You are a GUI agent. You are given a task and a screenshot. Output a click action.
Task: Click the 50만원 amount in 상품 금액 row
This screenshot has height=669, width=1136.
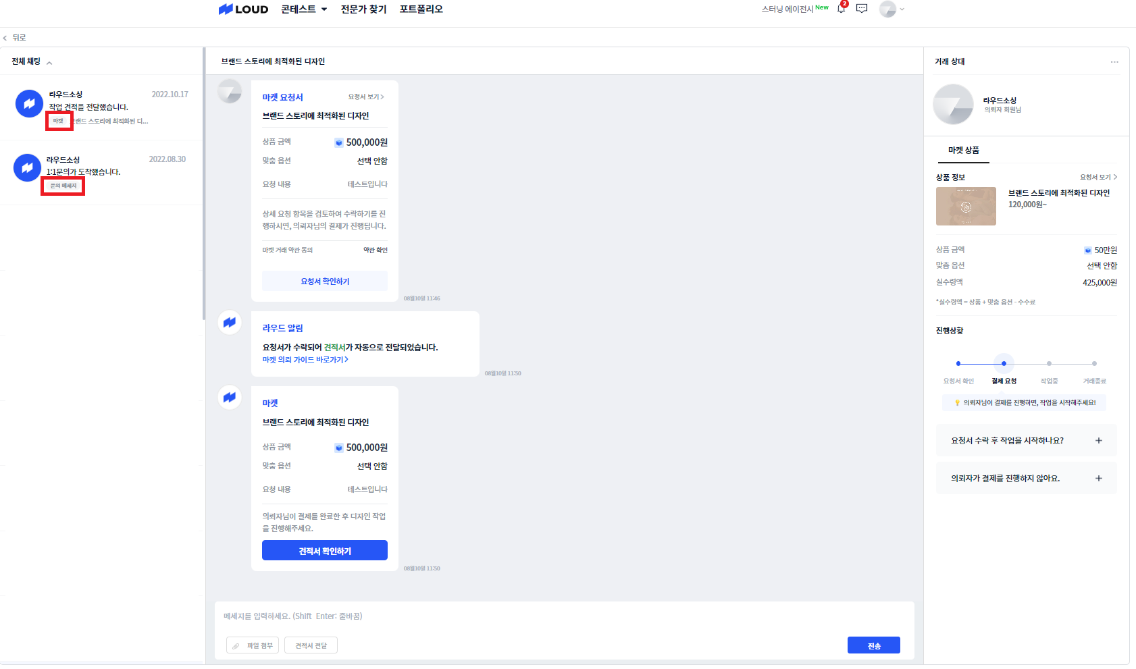pos(1106,250)
